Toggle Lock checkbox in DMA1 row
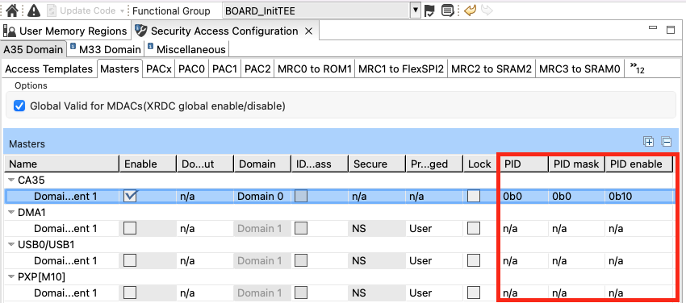 pos(474,228)
